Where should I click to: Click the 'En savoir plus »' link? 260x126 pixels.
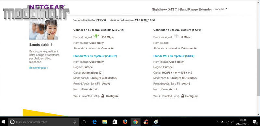[x=39, y=68]
